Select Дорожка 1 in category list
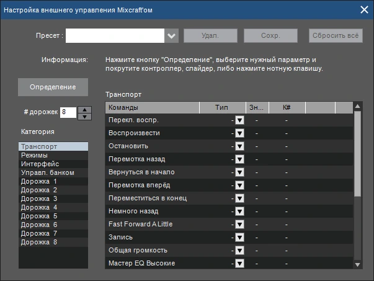374x281 pixels. click(53, 181)
